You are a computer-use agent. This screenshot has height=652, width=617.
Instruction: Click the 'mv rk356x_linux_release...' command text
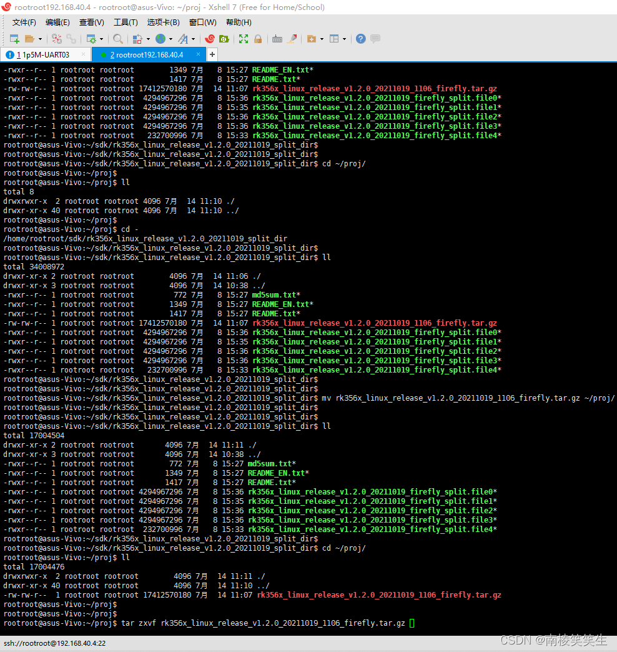point(468,398)
